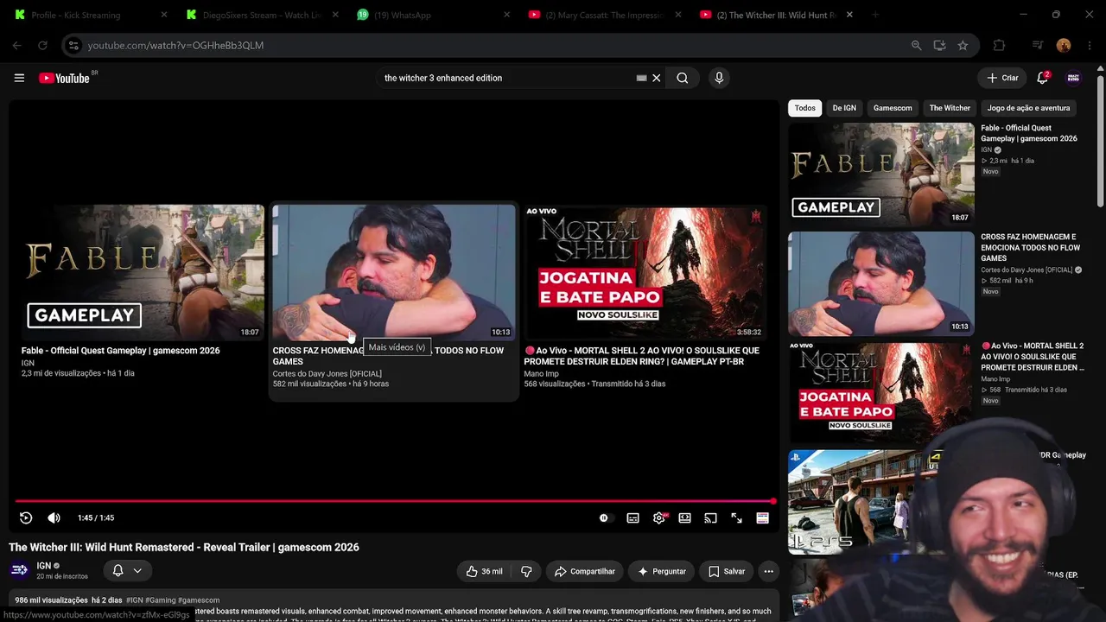Select Jogo de ação e aventura chip

click(1028, 108)
